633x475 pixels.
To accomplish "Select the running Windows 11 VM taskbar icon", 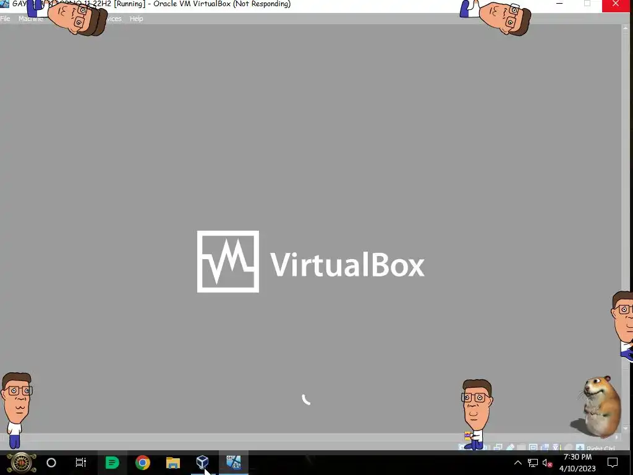I will click(233, 463).
